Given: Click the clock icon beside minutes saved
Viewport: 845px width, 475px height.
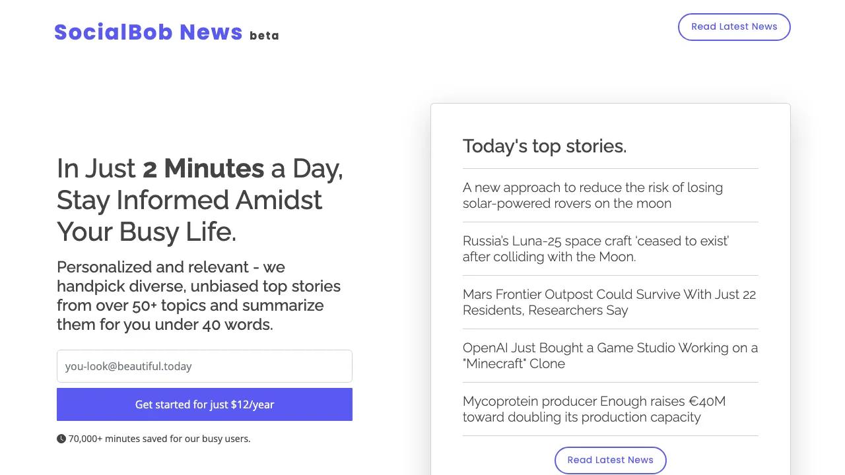Looking at the screenshot, I should [x=61, y=439].
